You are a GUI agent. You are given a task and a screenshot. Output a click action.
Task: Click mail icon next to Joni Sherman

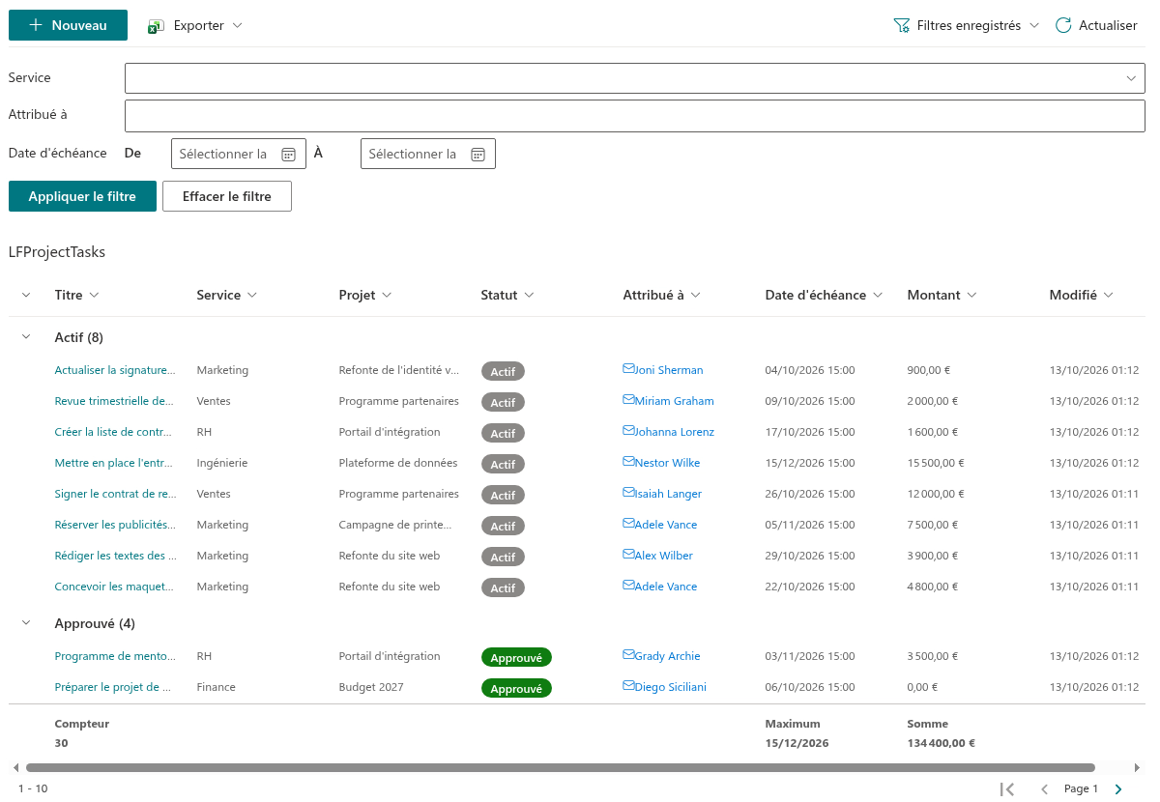coord(628,369)
